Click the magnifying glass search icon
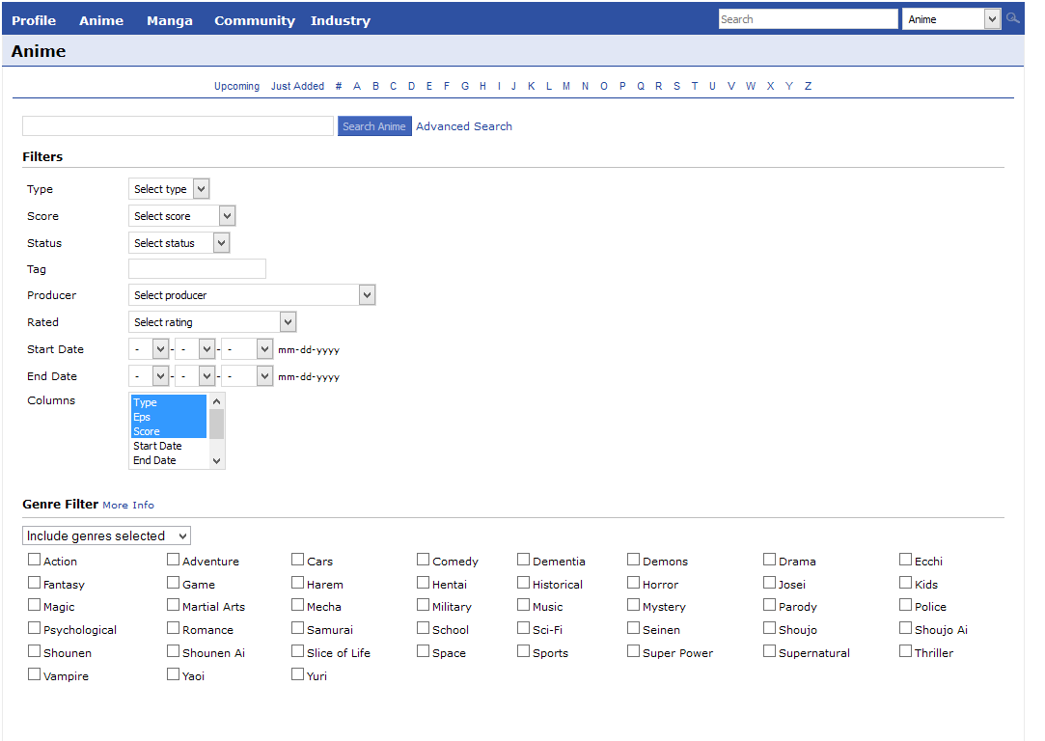 pyautogui.click(x=1012, y=18)
